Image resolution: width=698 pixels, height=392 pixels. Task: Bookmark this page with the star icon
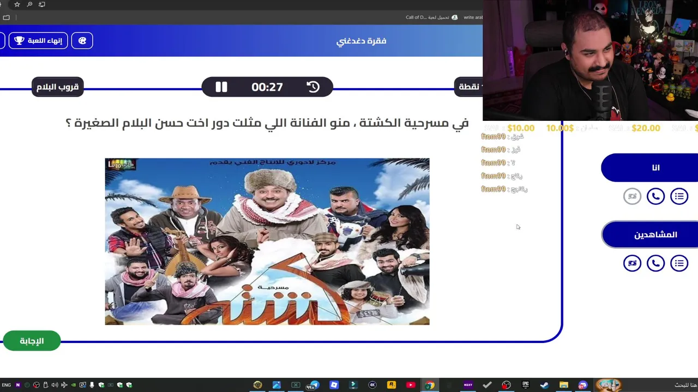click(17, 4)
